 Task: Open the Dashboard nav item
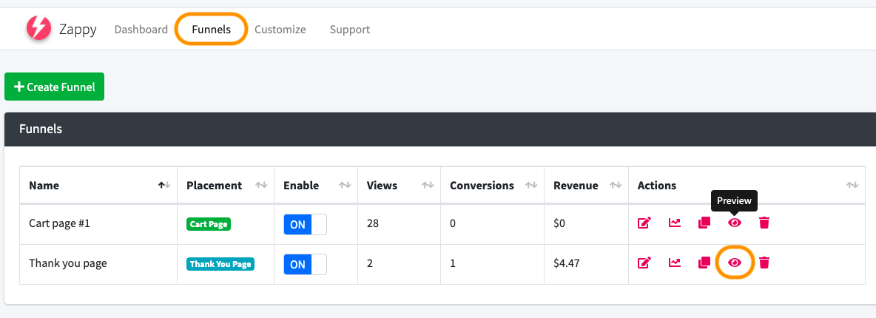[141, 30]
